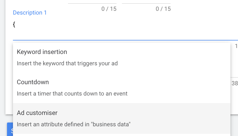Image resolution: width=238 pixels, height=136 pixels.
Task: Click the blue Description 1 field label
Action: pyautogui.click(x=30, y=13)
